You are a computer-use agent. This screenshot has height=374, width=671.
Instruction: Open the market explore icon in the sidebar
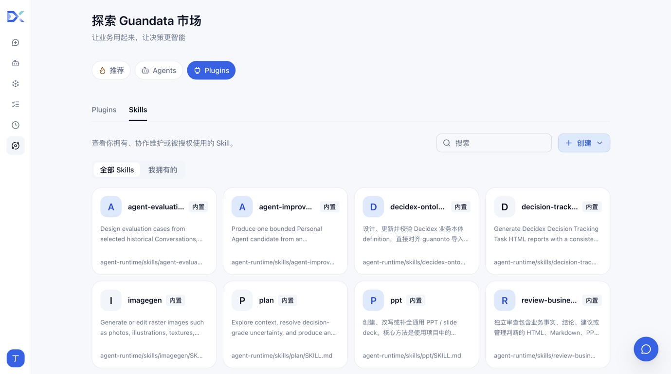pos(16,146)
